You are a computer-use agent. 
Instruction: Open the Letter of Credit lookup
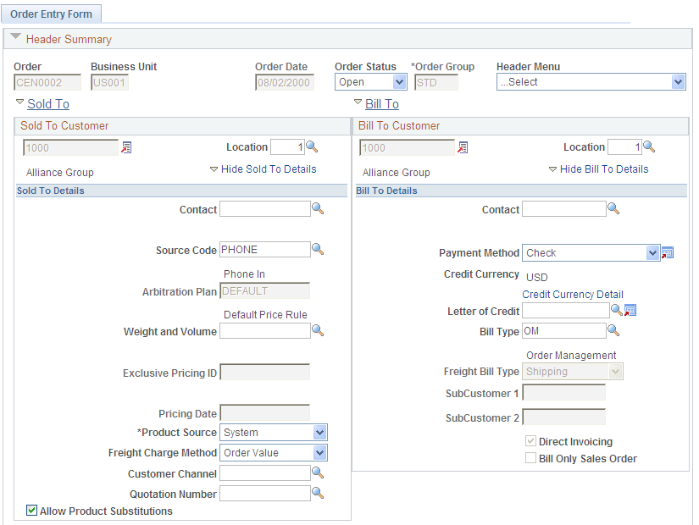(x=615, y=310)
